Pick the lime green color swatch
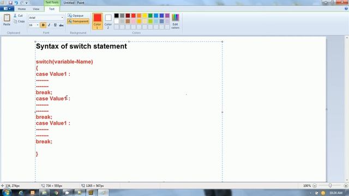The height and width of the screenshot is (196, 349). tap(151, 21)
